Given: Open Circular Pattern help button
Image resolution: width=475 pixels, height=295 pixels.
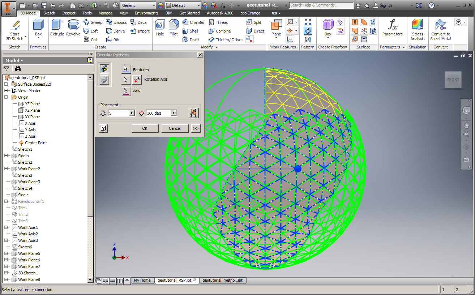Looking at the screenshot, I should 103,128.
